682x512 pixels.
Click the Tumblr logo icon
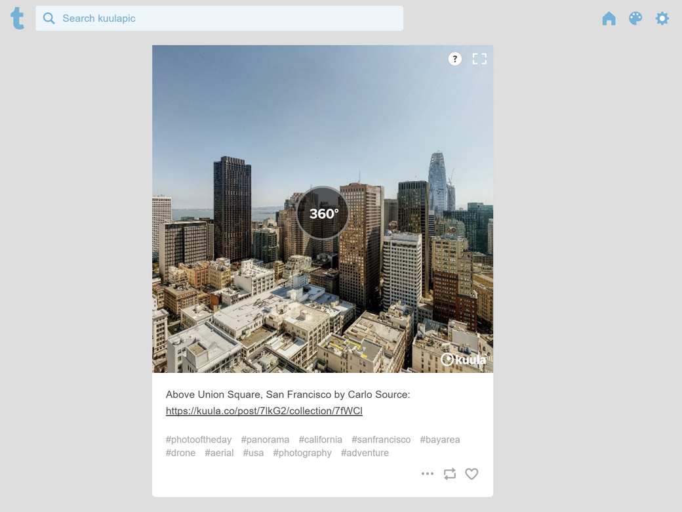[18, 18]
